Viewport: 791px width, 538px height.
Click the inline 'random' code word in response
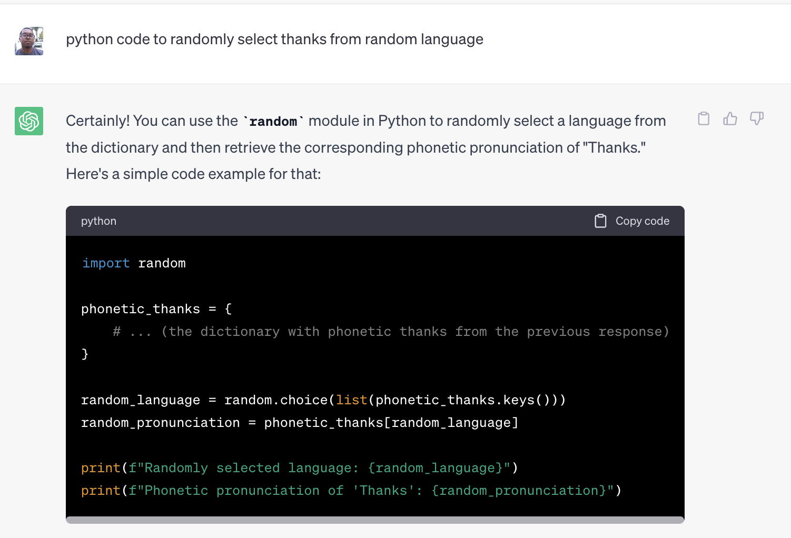click(x=273, y=122)
